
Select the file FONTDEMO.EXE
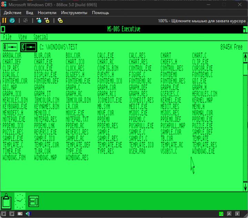coord(78,81)
